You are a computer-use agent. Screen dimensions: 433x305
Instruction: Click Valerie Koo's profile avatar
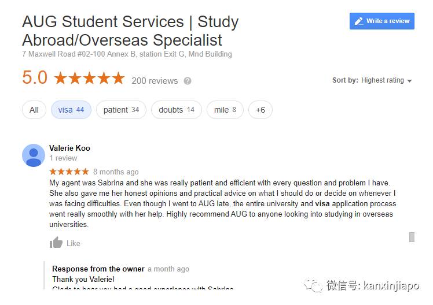[x=34, y=155]
